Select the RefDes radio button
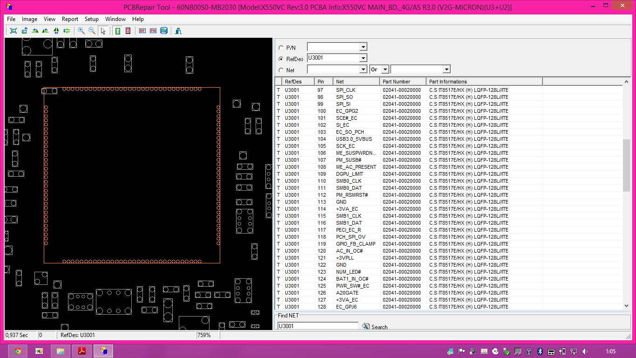 pos(281,59)
